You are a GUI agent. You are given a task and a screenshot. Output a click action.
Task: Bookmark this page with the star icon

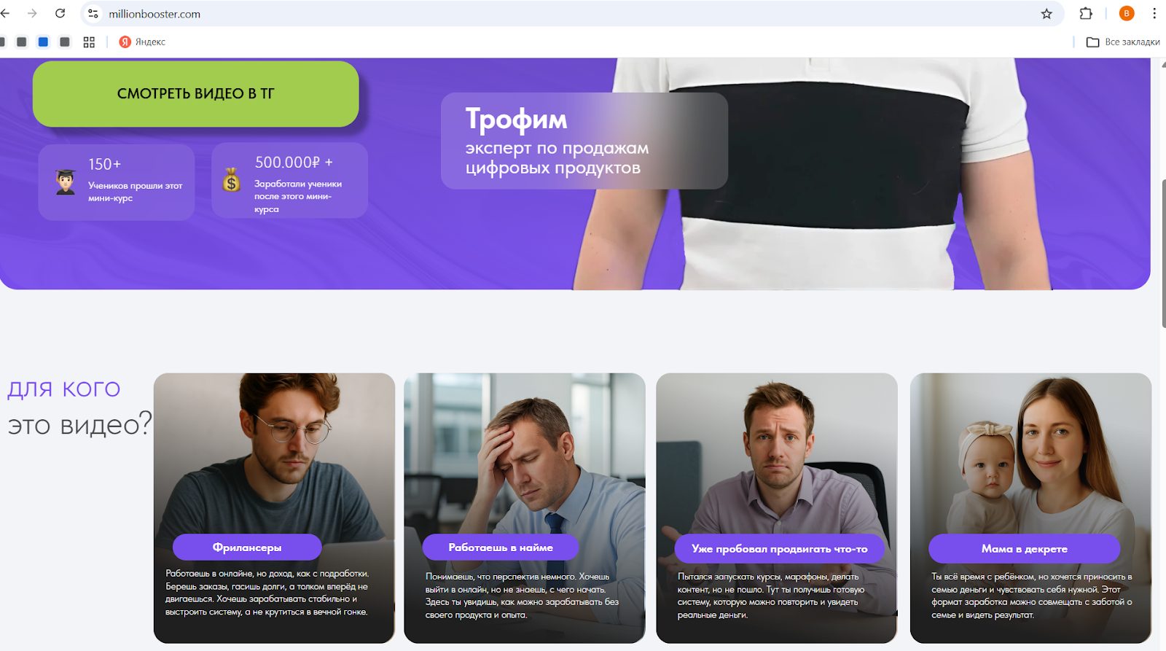(x=1046, y=14)
